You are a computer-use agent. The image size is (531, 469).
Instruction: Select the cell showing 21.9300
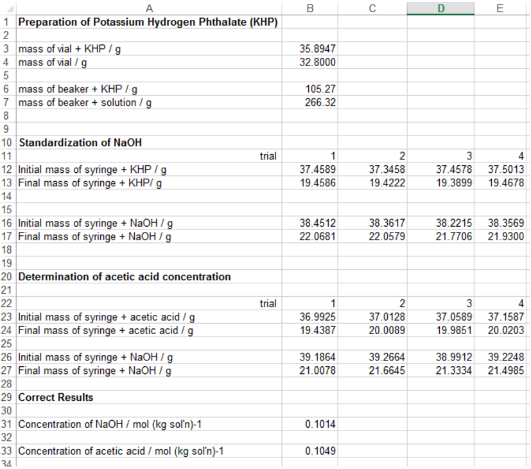[501, 236]
